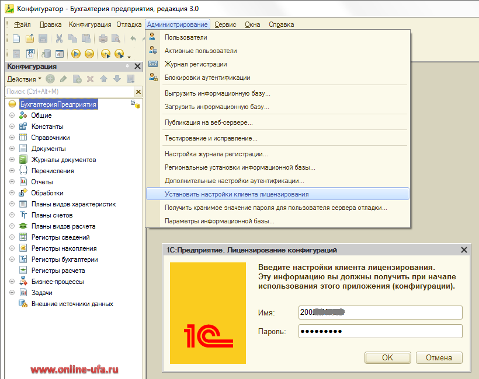Open the small toolbar overflow arrow

pyautogui.click(x=129, y=57)
